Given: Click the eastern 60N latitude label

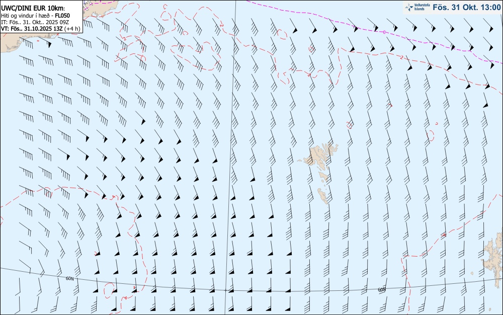Looking at the screenshot, I should [x=381, y=290].
